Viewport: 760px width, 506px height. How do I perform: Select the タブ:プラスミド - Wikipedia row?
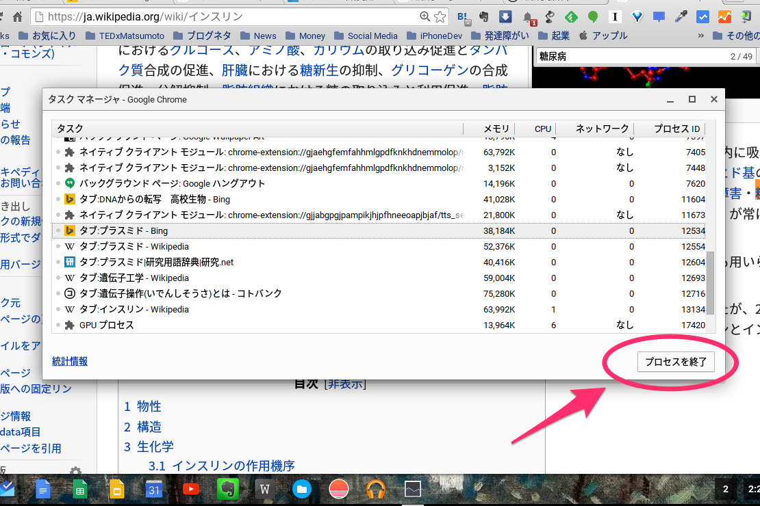(x=379, y=246)
